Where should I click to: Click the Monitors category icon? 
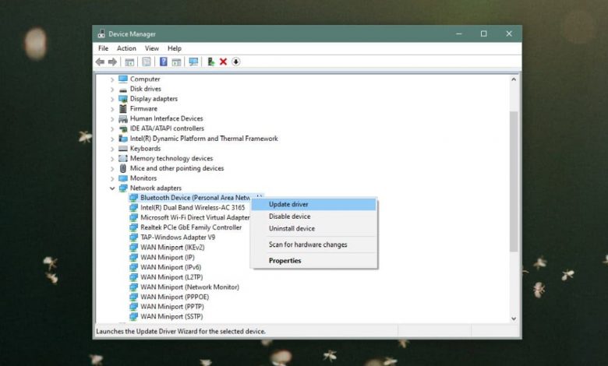tap(123, 178)
